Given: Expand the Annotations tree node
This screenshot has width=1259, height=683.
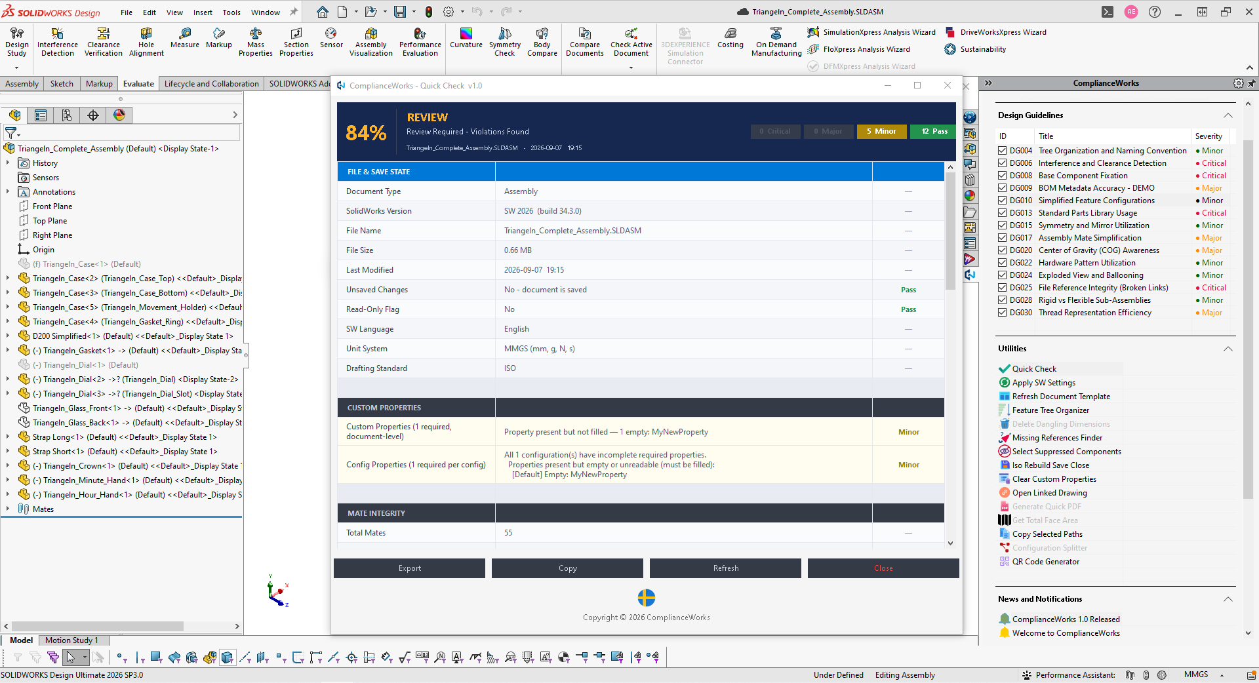Looking at the screenshot, I should [8, 192].
